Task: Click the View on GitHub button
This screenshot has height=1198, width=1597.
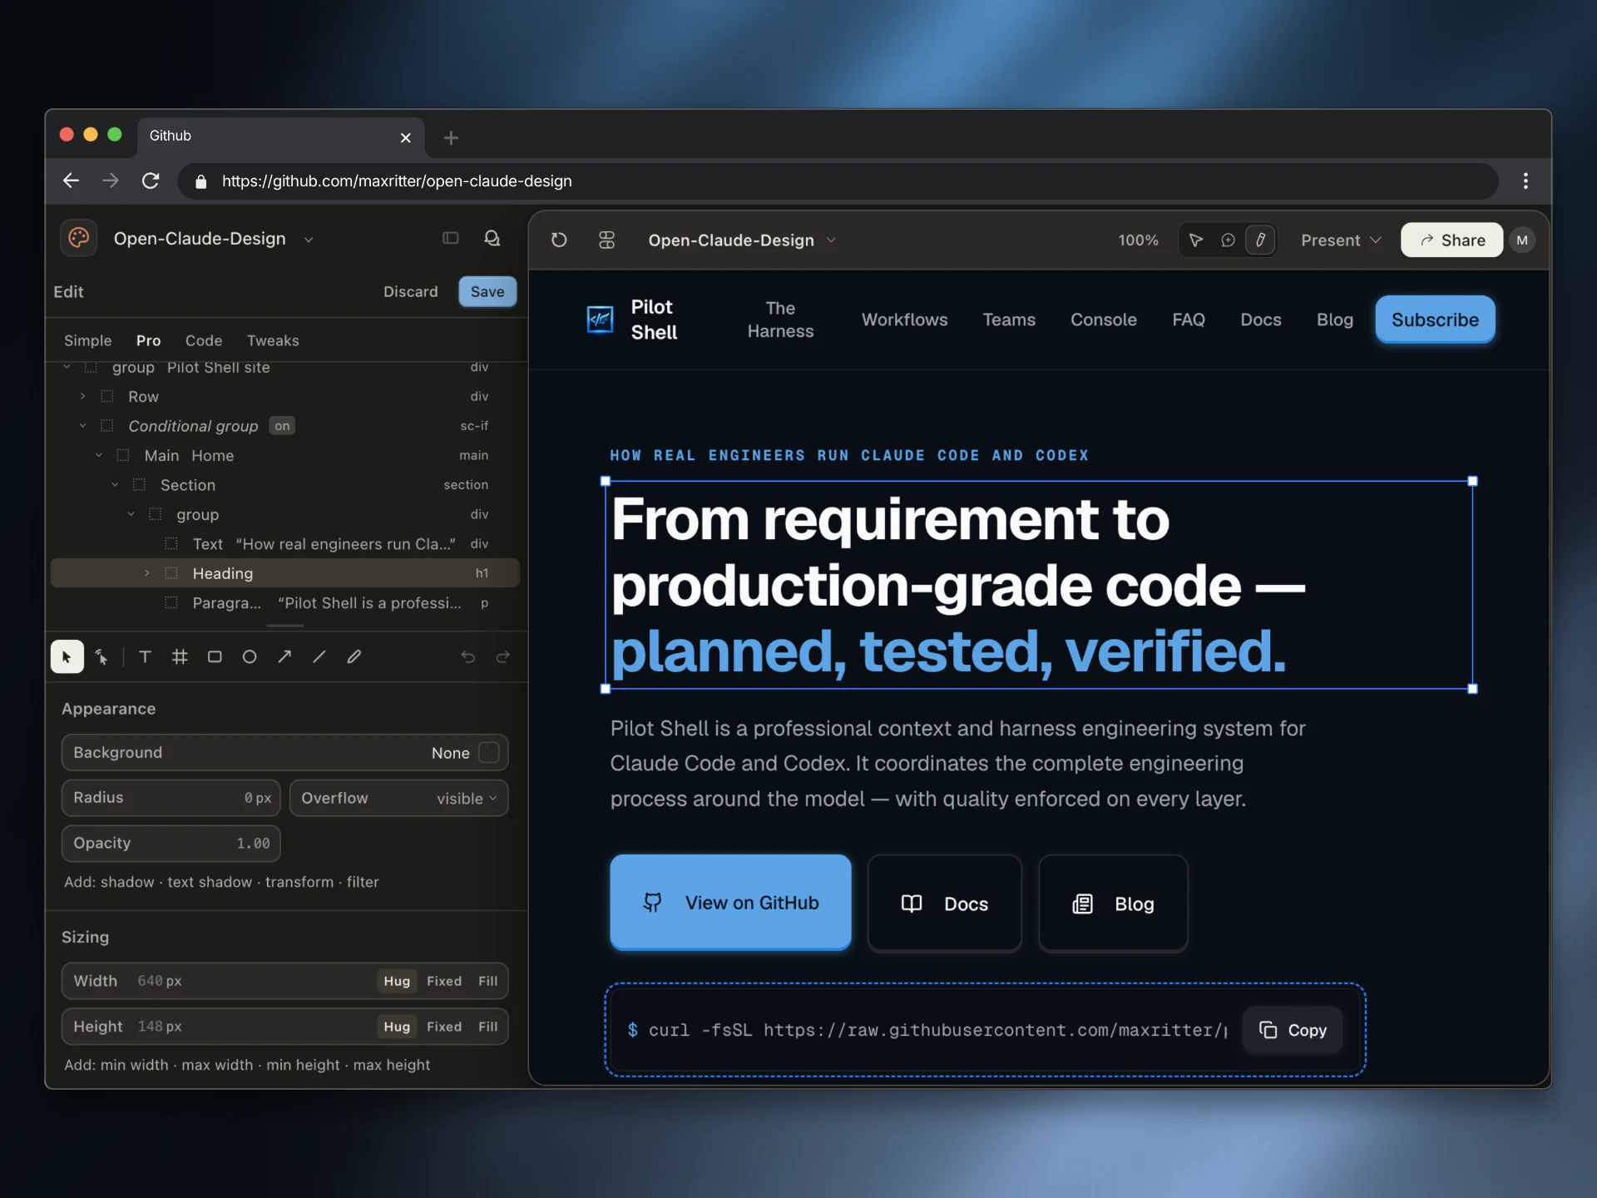Action: point(730,902)
